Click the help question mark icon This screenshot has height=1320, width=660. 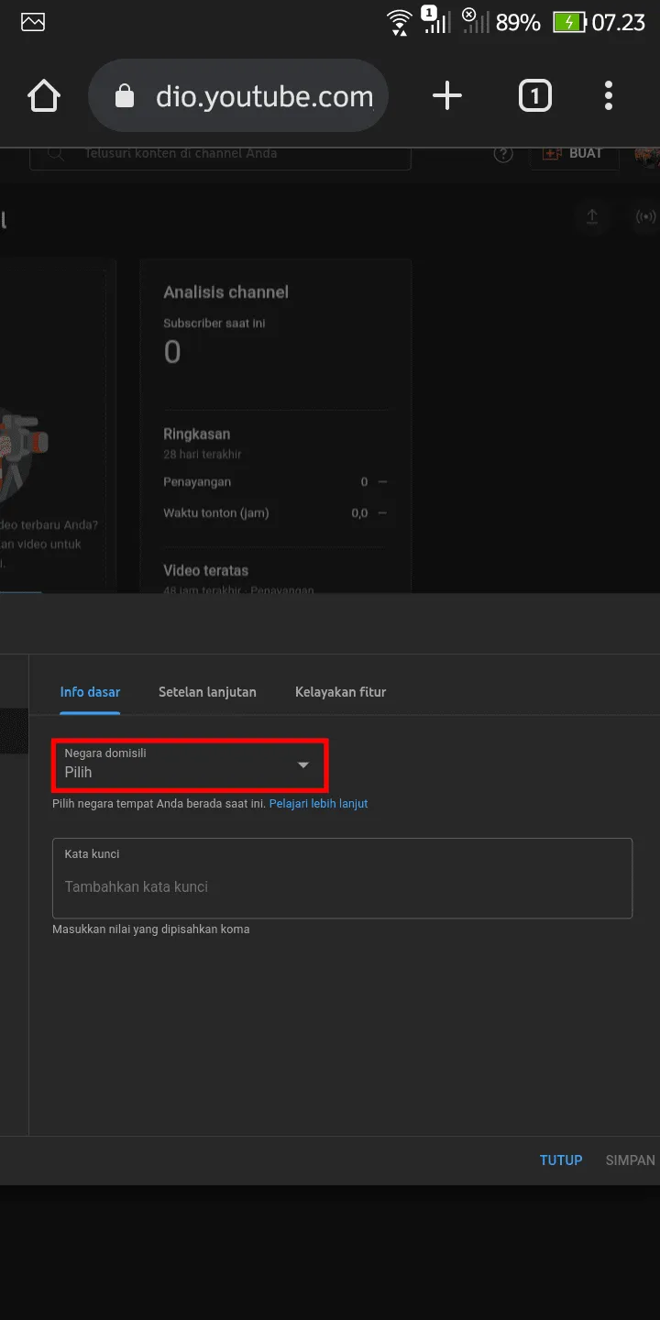coord(503,154)
